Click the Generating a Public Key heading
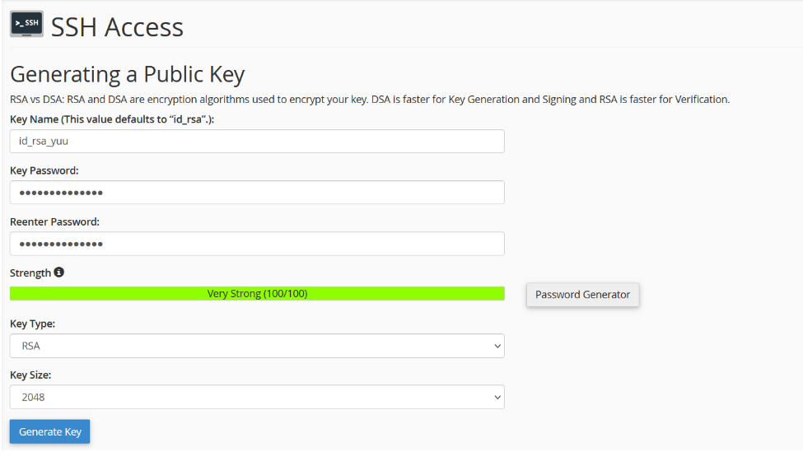The width and height of the screenshot is (803, 452). [x=127, y=74]
